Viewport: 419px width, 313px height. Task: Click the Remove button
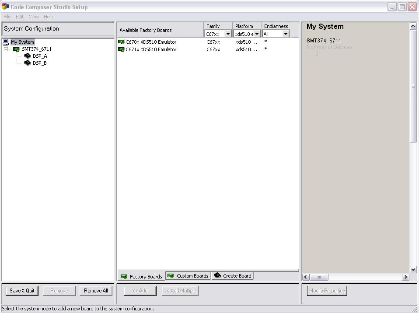(59, 291)
